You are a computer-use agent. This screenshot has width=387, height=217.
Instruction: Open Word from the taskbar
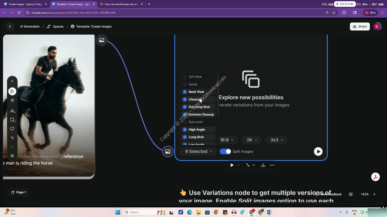click(269, 212)
